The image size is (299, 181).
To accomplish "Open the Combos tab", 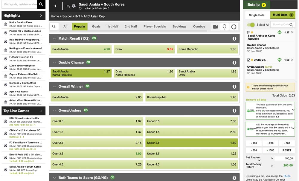I will pyautogui.click(x=199, y=27).
